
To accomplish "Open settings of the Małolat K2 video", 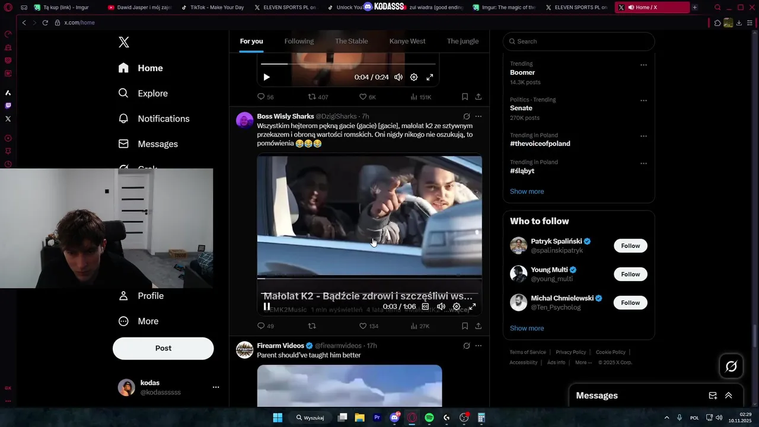I will (x=457, y=307).
